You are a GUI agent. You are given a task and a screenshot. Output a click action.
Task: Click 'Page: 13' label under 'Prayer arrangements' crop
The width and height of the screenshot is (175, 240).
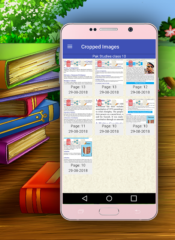coord(78,87)
